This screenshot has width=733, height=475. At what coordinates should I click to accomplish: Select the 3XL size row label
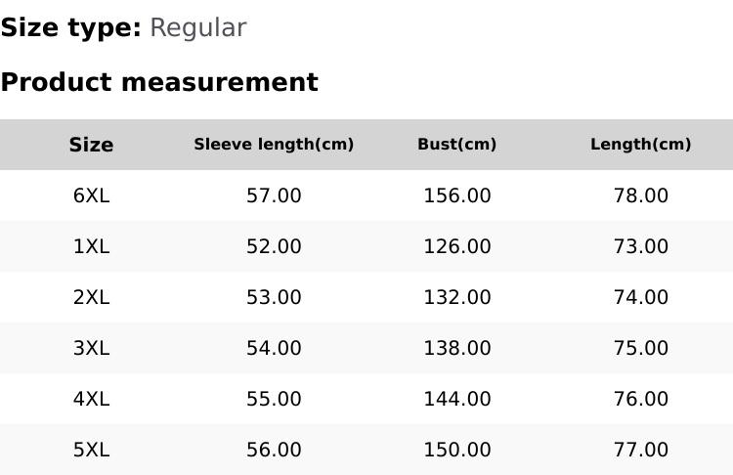click(91, 348)
